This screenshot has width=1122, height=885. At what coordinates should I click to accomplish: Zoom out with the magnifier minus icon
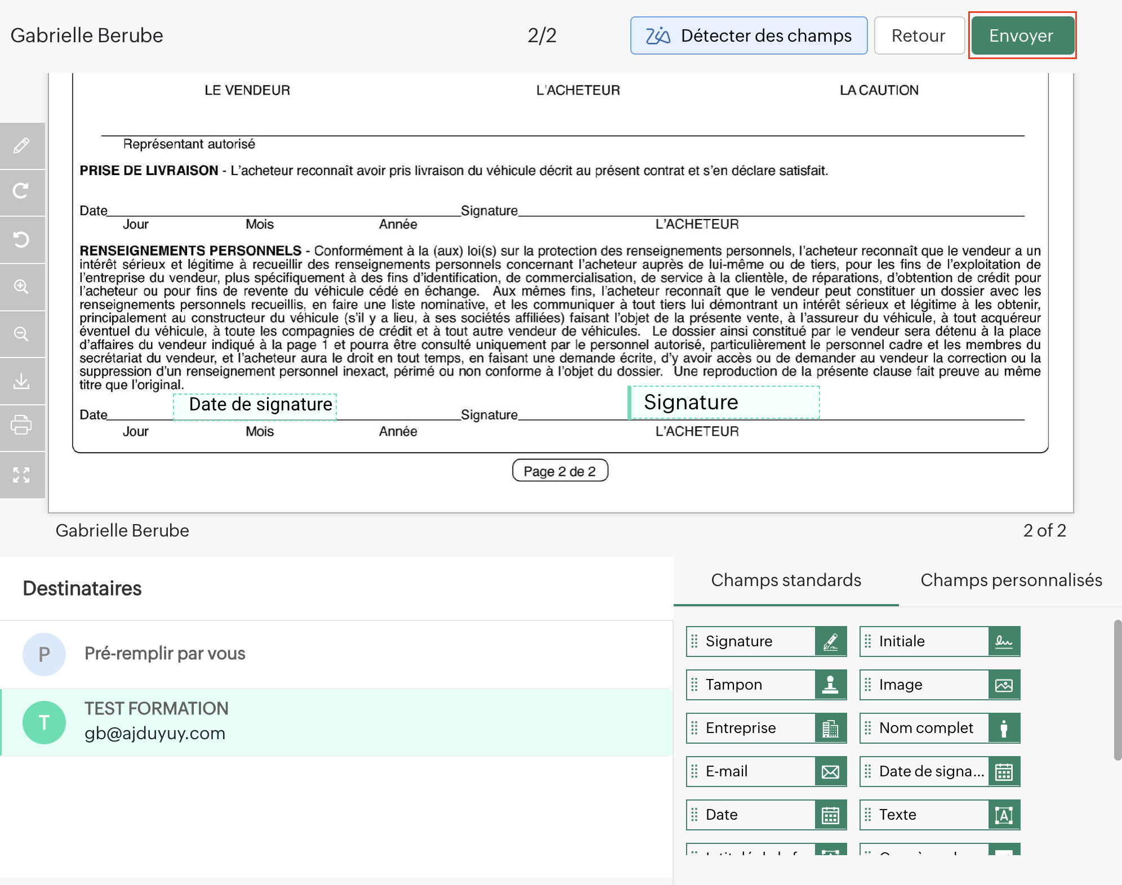click(x=21, y=334)
